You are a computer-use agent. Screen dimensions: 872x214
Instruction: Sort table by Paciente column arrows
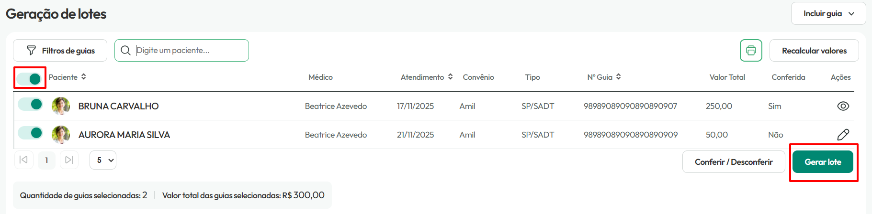click(x=83, y=77)
